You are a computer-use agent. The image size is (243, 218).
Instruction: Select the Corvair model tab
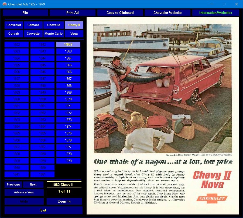pyautogui.click(x=14, y=34)
